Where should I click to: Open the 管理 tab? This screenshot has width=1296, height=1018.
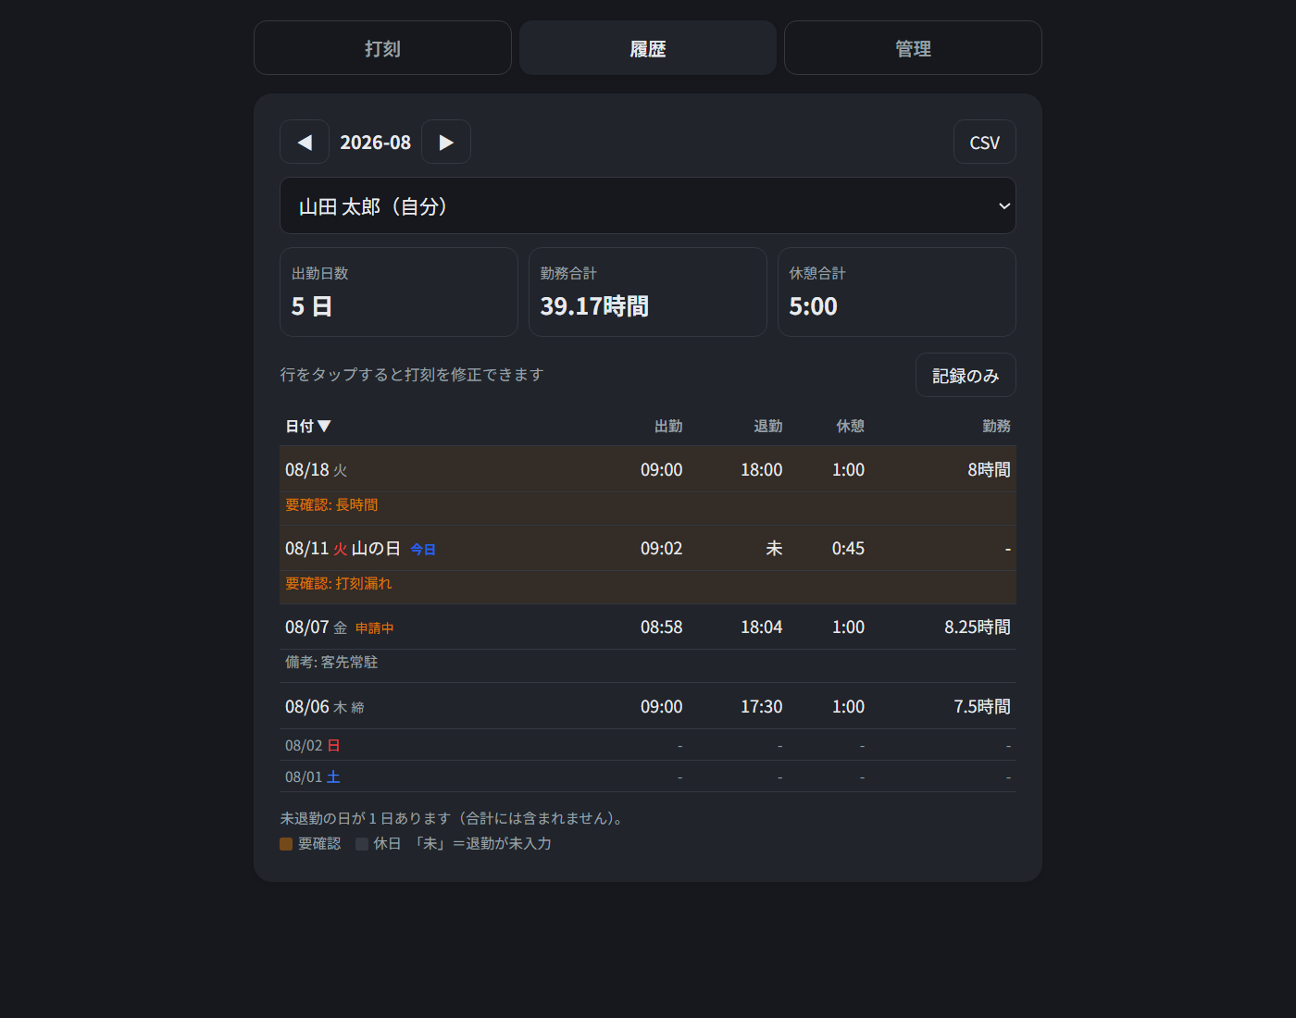(x=913, y=48)
